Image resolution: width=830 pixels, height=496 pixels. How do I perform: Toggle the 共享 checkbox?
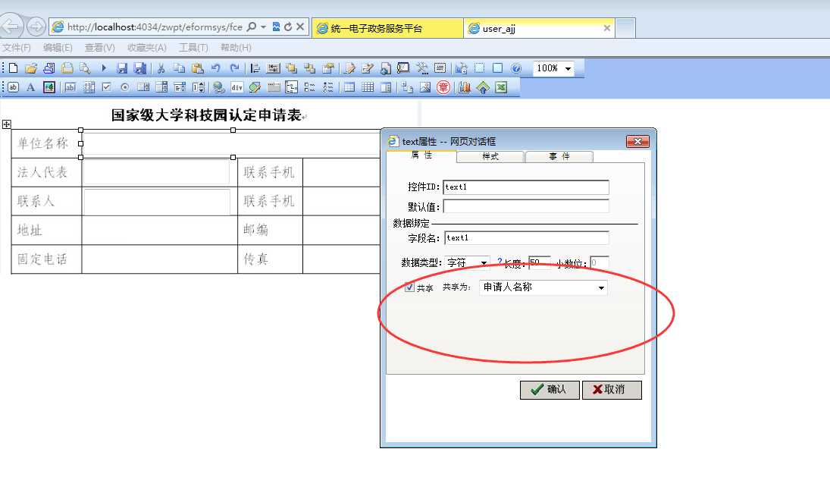click(x=409, y=287)
